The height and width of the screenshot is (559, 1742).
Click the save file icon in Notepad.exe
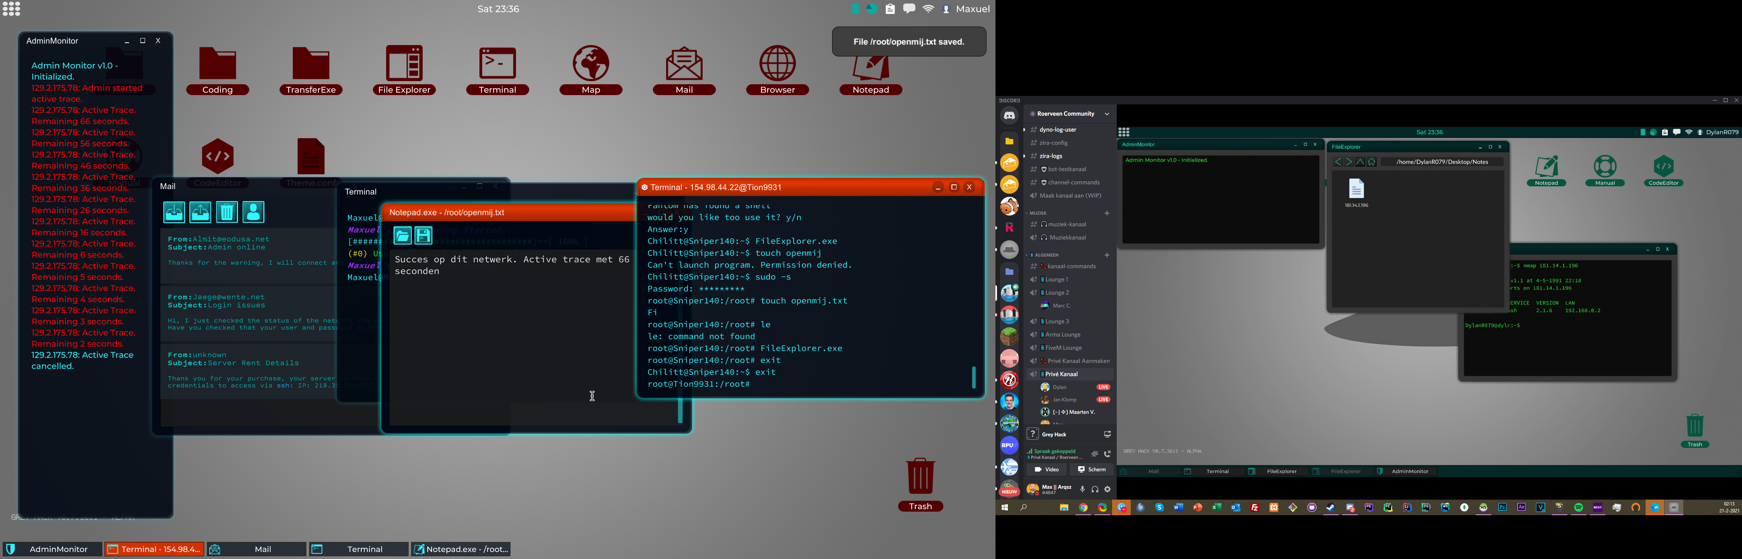[423, 235]
